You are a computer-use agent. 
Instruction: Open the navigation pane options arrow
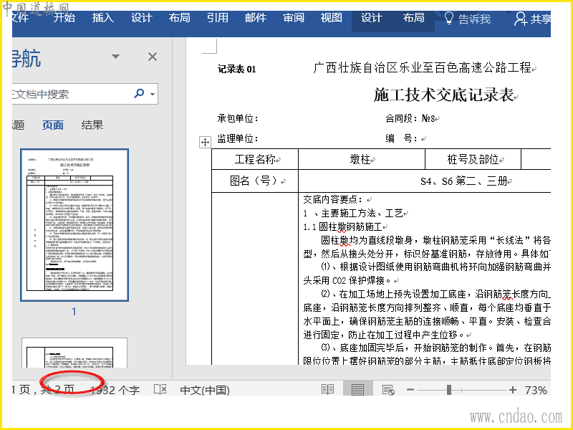pyautogui.click(x=115, y=57)
